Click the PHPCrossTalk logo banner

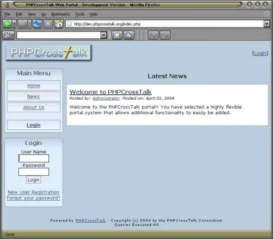click(48, 52)
